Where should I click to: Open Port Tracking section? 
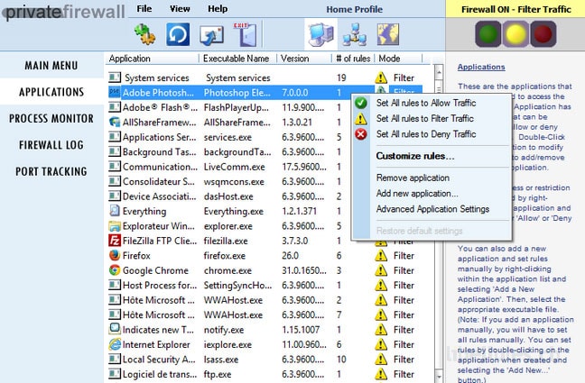[x=51, y=171]
